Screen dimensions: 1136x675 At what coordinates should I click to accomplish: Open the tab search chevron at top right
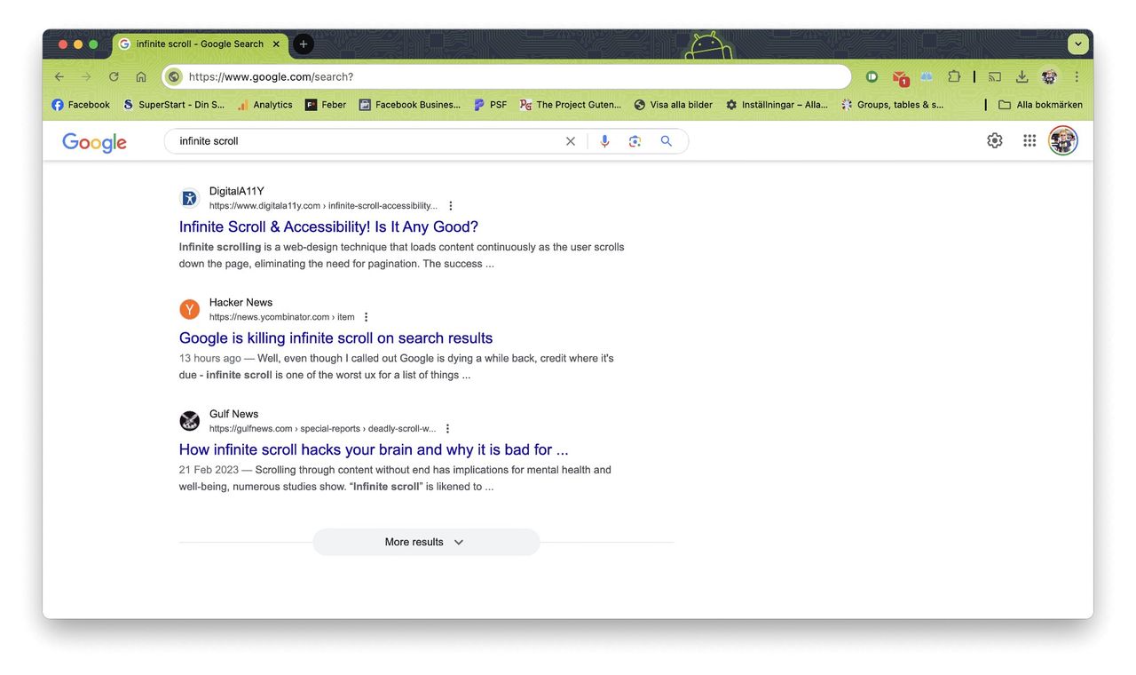1077,44
